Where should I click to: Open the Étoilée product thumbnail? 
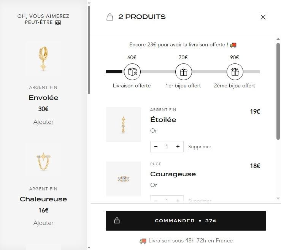pos(124,125)
